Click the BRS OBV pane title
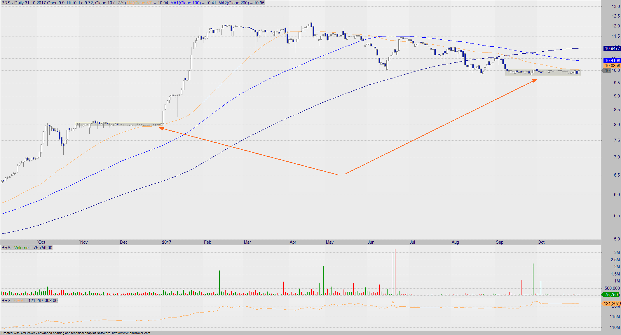Viewport: 621px width, 335px height. [29, 301]
